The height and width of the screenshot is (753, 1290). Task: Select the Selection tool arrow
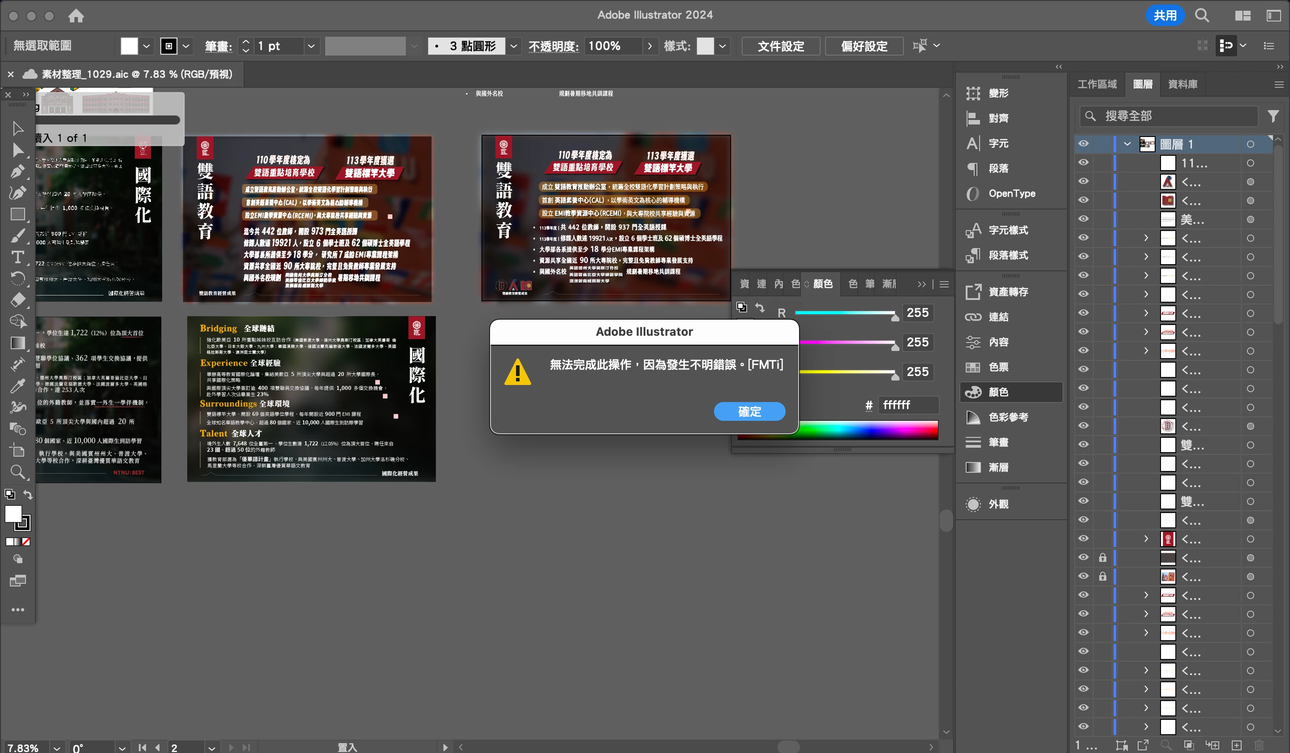[x=18, y=128]
